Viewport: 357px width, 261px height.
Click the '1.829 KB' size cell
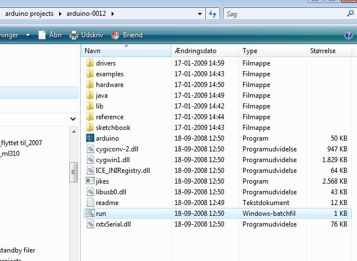tap(334, 160)
